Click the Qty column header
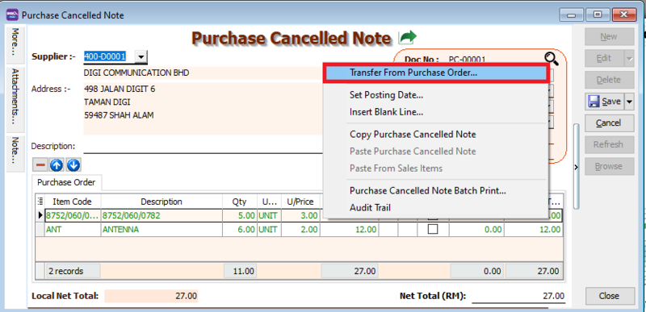This screenshot has height=312, width=646. tap(239, 202)
